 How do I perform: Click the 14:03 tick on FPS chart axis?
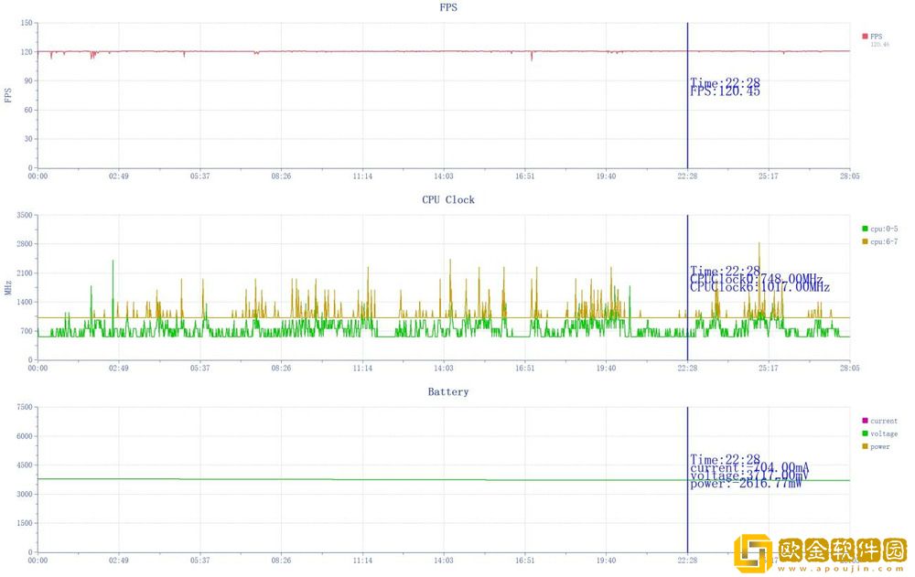tap(444, 176)
